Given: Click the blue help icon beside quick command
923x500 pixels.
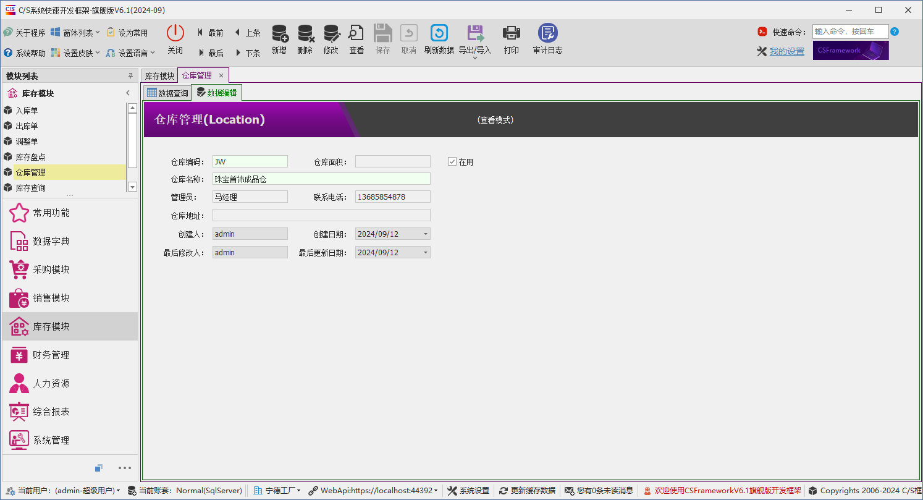Looking at the screenshot, I should [895, 32].
